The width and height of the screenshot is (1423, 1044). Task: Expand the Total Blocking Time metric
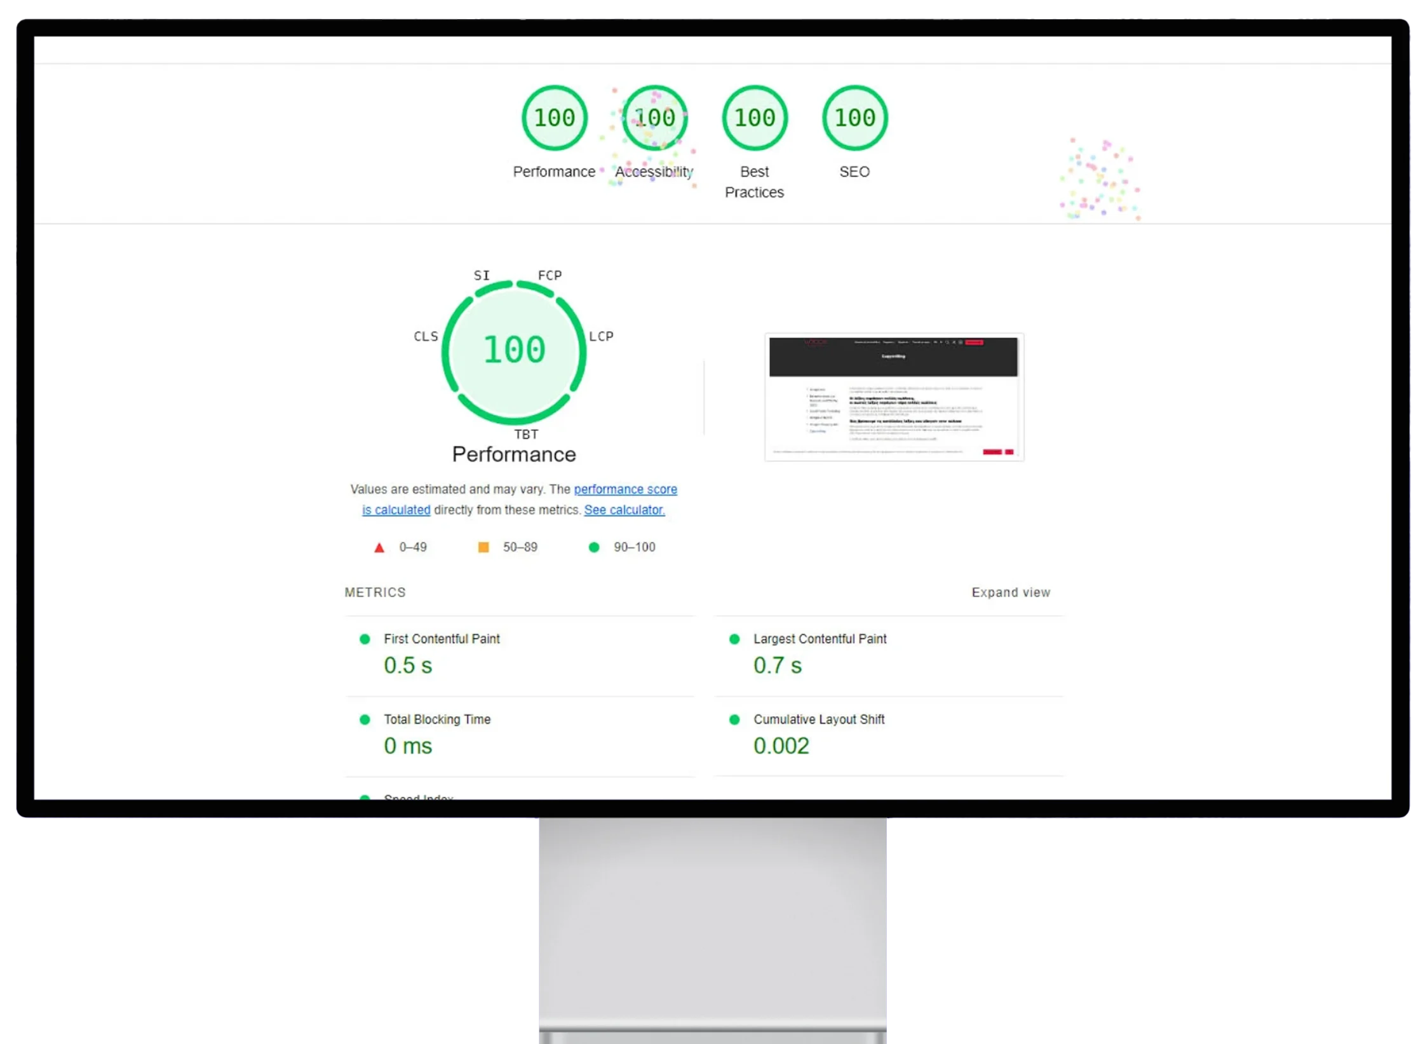[437, 719]
